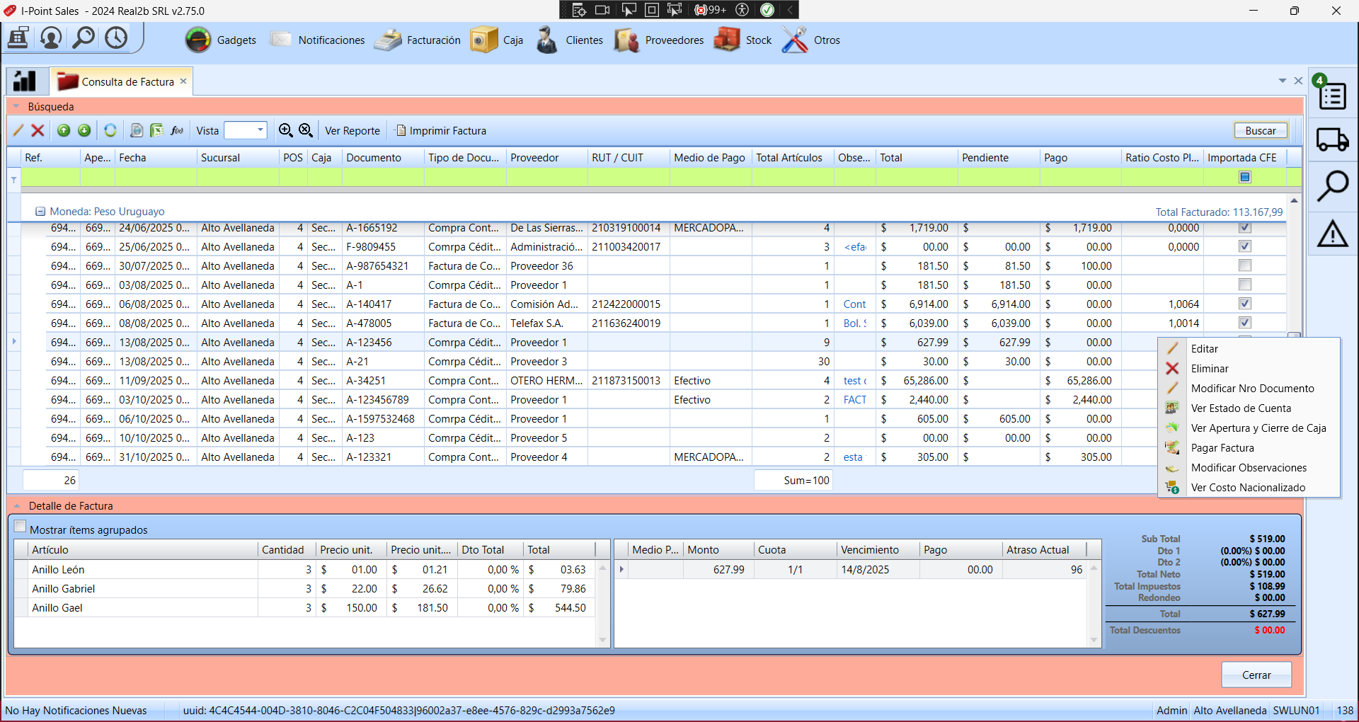Open the Gadgets menu
This screenshot has width=1359, height=722.
pyautogui.click(x=221, y=40)
